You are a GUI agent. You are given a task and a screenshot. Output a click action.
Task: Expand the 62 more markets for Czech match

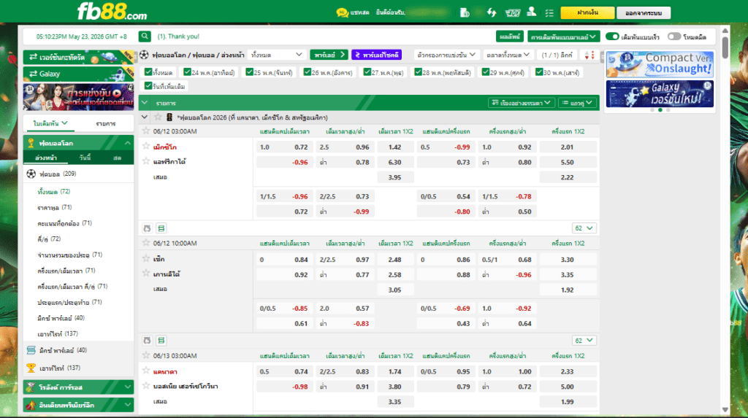click(584, 341)
